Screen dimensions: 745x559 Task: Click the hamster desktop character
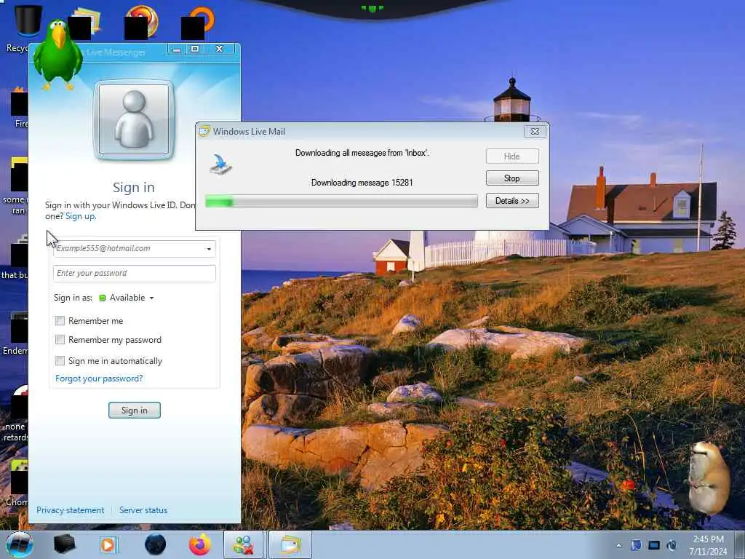pos(708,477)
